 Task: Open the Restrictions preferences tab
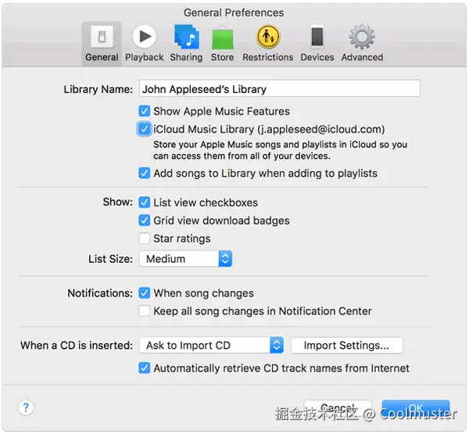tap(268, 44)
